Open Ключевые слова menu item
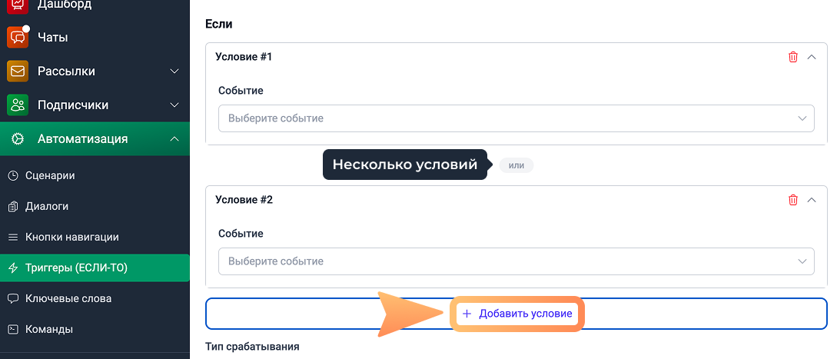 tap(68, 298)
